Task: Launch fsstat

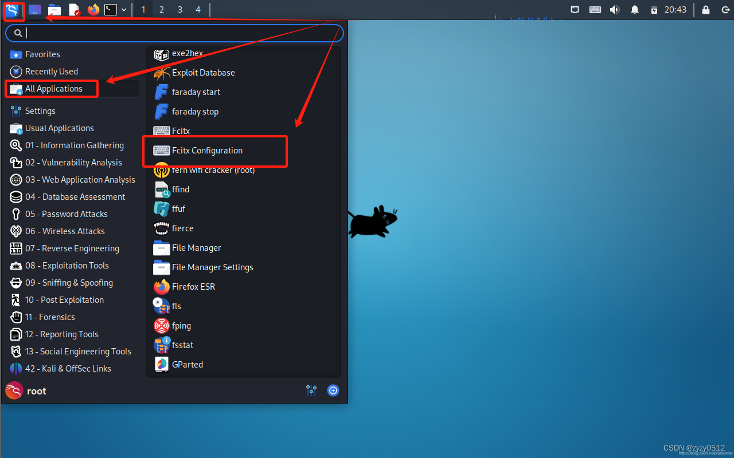Action: (x=244, y=345)
